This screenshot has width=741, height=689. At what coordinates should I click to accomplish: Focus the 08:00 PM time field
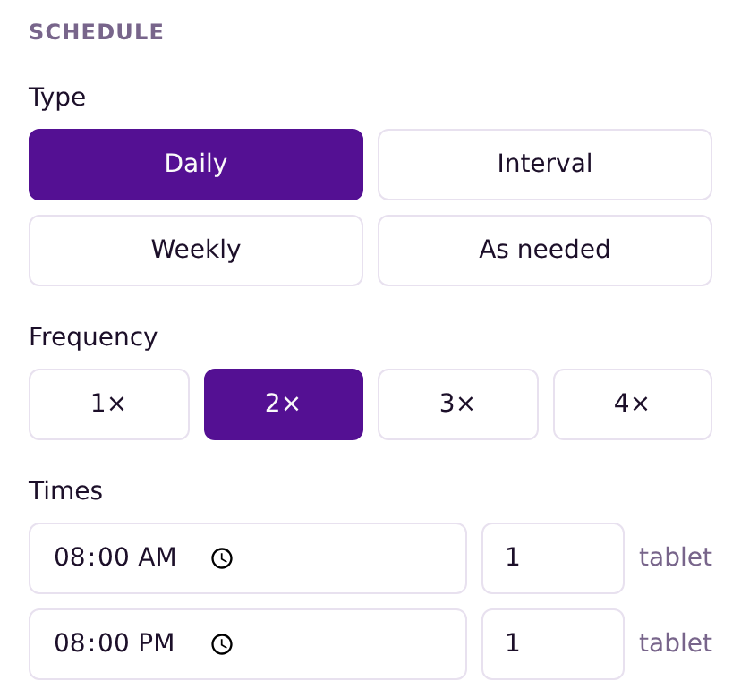(x=248, y=644)
